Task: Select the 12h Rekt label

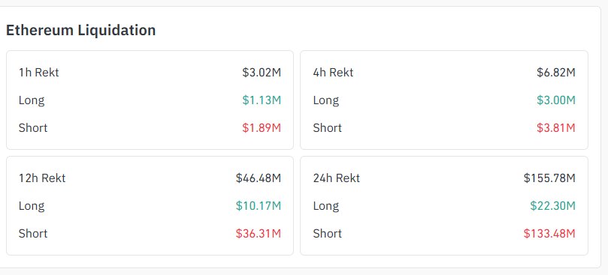Action: coord(42,178)
